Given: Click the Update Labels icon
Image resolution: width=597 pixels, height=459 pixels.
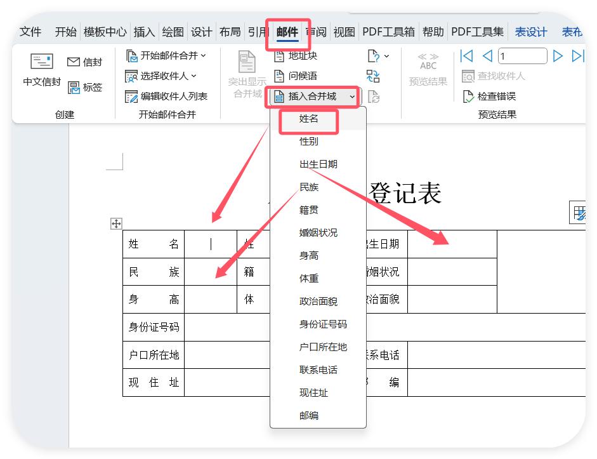Looking at the screenshot, I should (374, 96).
